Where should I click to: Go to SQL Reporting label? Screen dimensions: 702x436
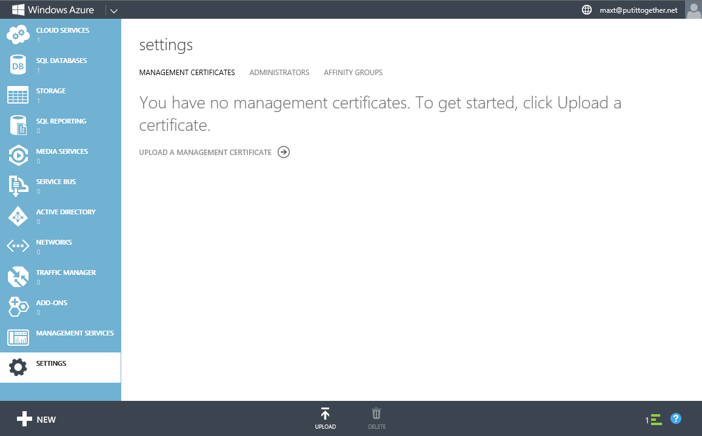click(61, 121)
